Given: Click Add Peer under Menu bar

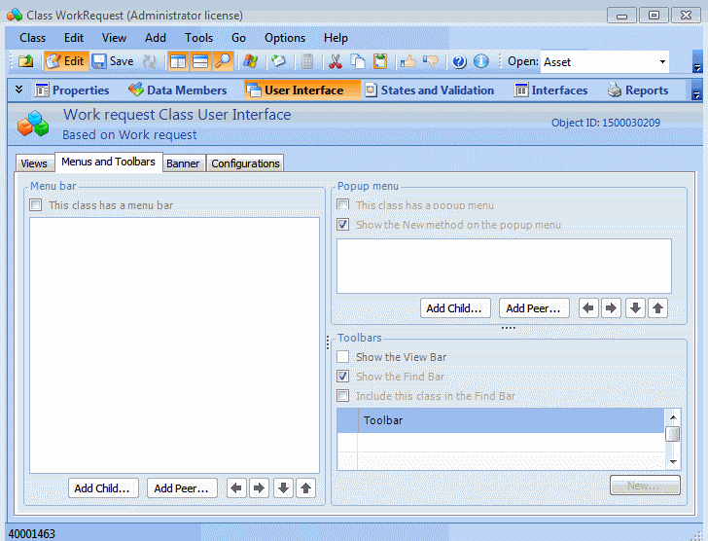Looking at the screenshot, I should [x=182, y=488].
